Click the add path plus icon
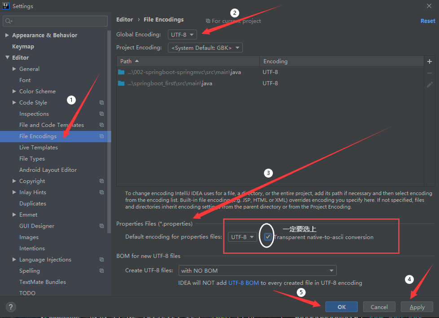The height and width of the screenshot is (318, 439). click(x=430, y=61)
